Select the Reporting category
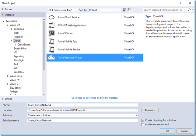Screen dimensions: 196x136 19,56
